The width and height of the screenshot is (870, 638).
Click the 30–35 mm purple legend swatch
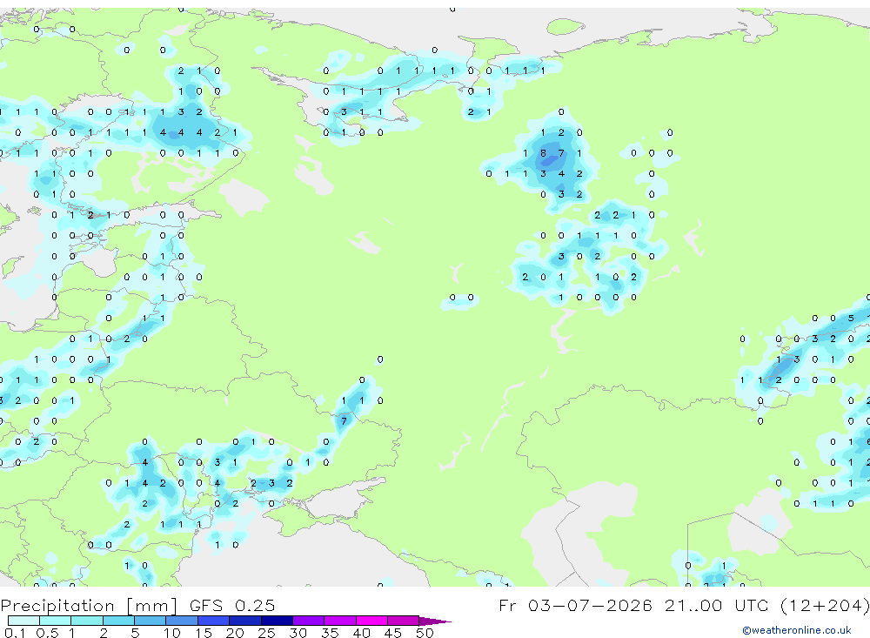tap(308, 621)
